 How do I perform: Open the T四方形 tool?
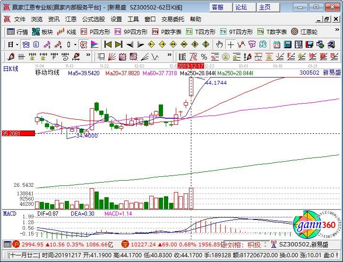(201, 32)
